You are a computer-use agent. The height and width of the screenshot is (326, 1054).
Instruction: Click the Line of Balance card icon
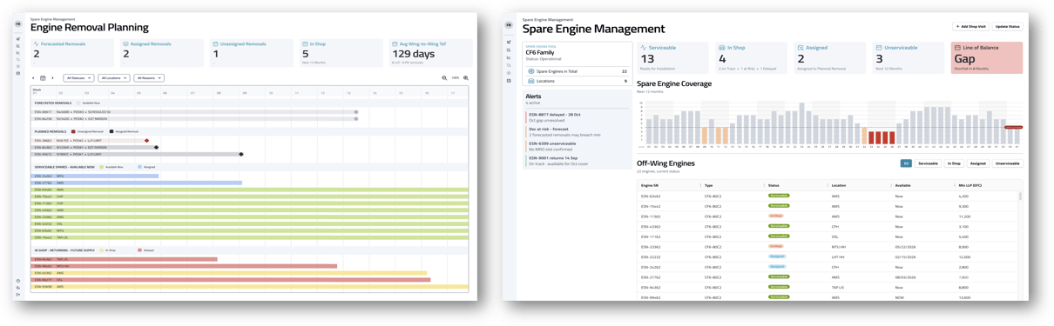coord(957,48)
